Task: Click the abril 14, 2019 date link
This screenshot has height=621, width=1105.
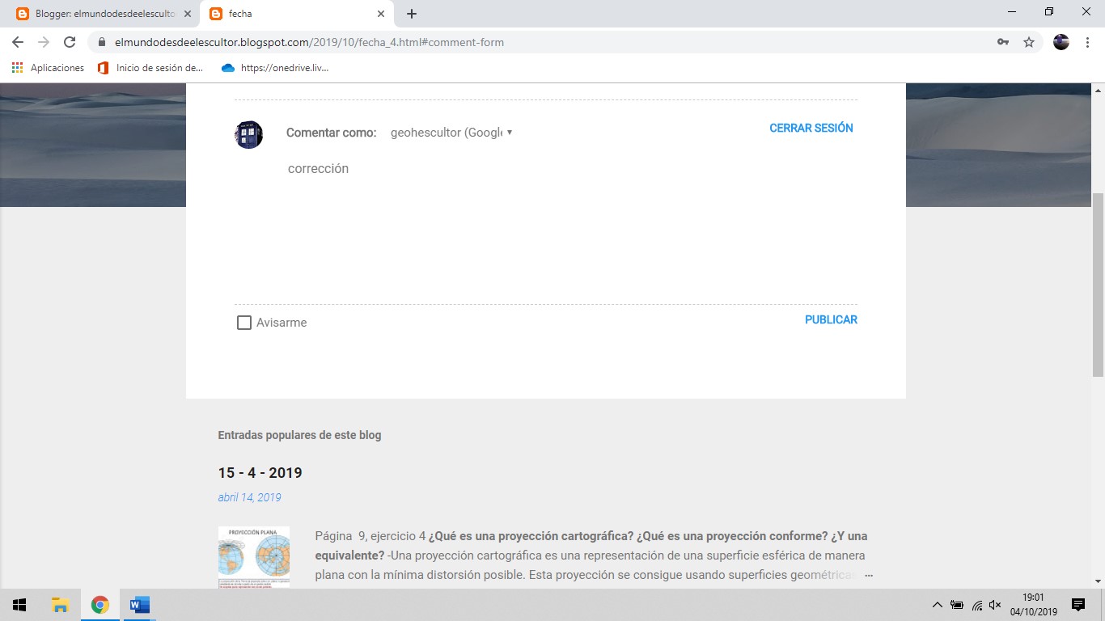Action: pyautogui.click(x=249, y=497)
